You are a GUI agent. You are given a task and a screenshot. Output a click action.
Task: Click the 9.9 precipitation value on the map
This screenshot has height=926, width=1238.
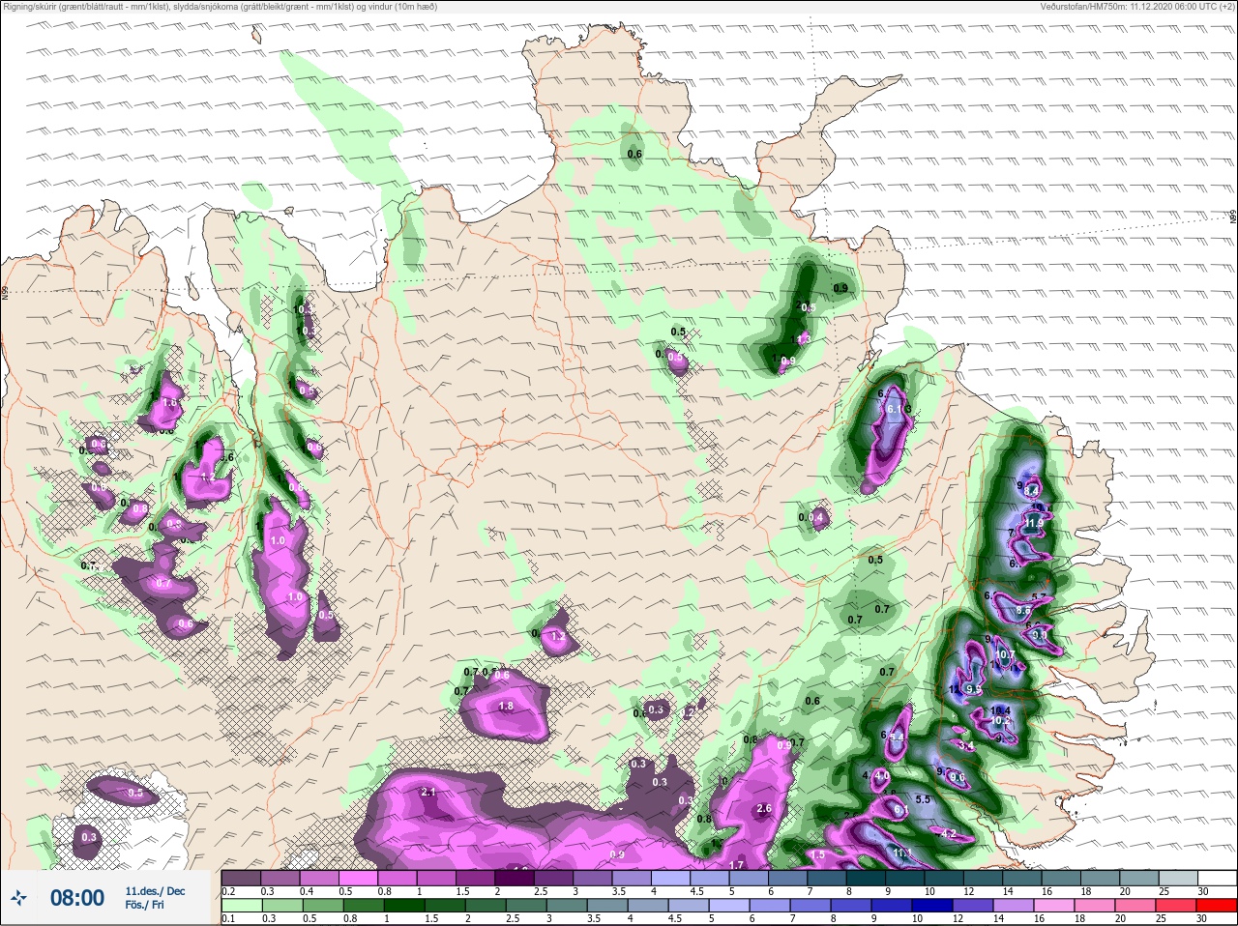(x=974, y=689)
